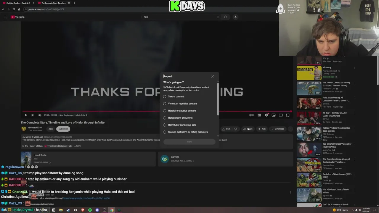Enter fullscreen mode

(288, 115)
